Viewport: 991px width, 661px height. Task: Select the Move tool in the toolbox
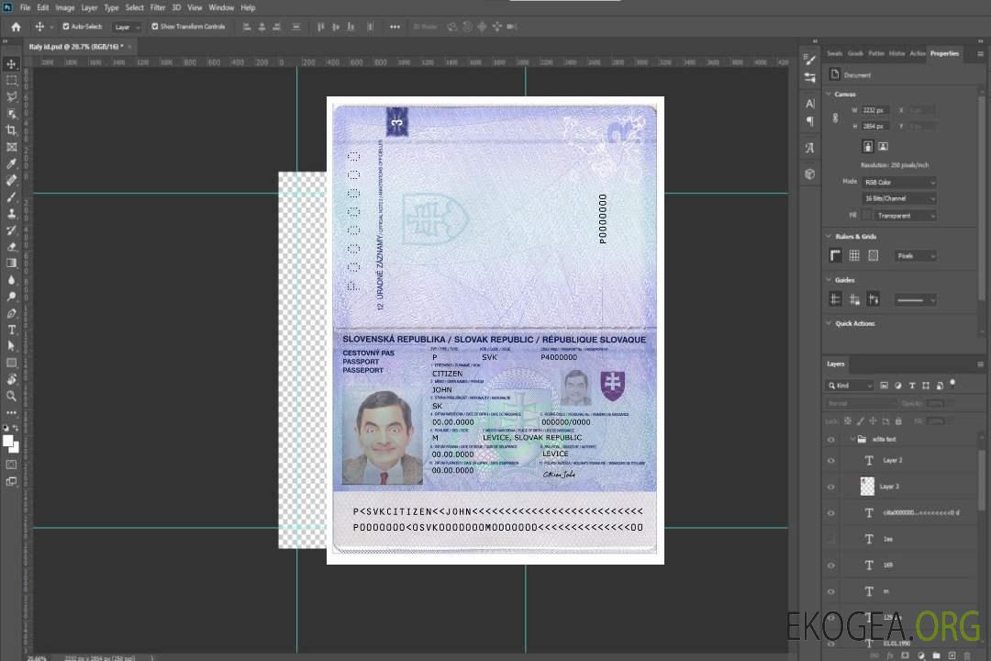(11, 64)
